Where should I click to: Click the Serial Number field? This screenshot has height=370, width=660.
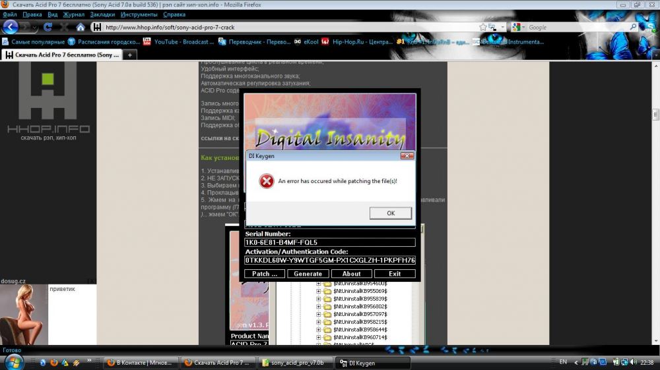coord(329,242)
